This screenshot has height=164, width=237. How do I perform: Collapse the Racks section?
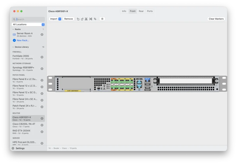tap(13, 29)
